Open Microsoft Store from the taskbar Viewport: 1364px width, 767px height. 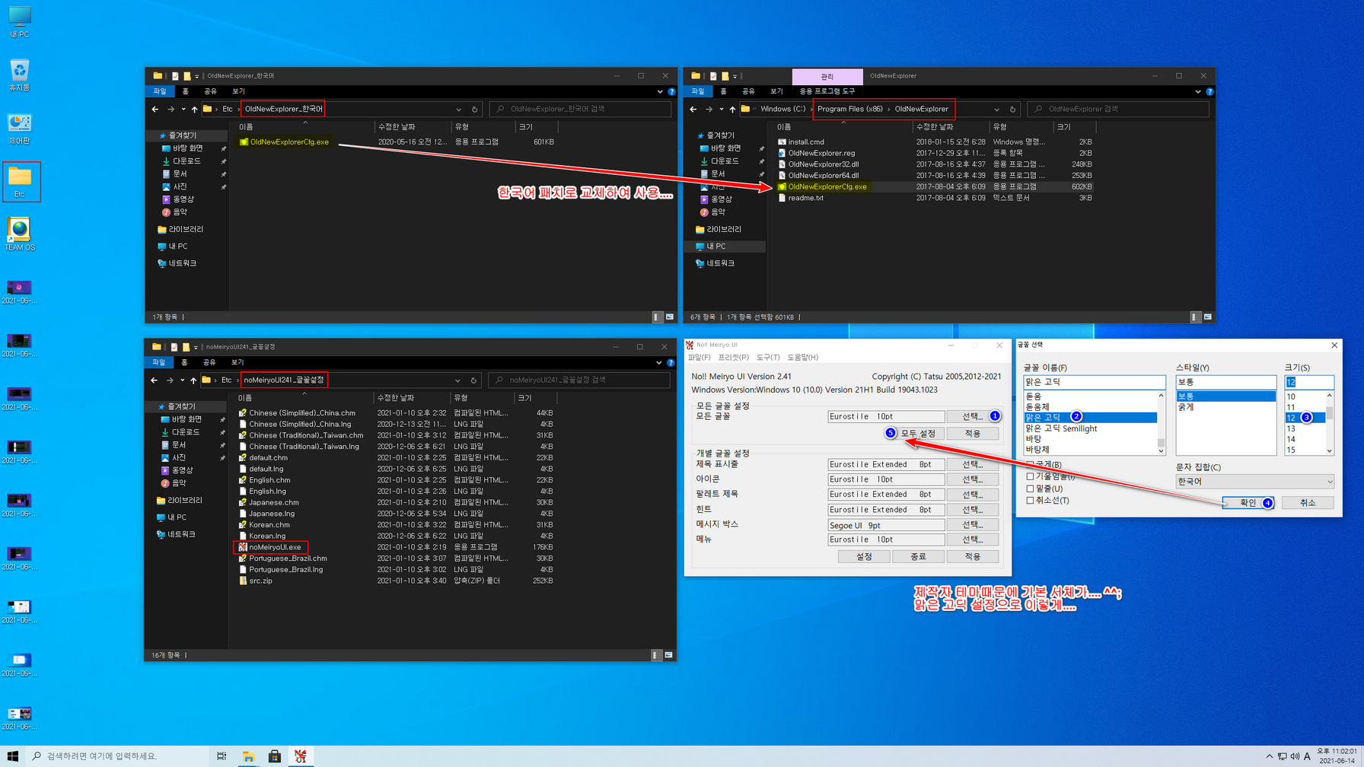(275, 756)
